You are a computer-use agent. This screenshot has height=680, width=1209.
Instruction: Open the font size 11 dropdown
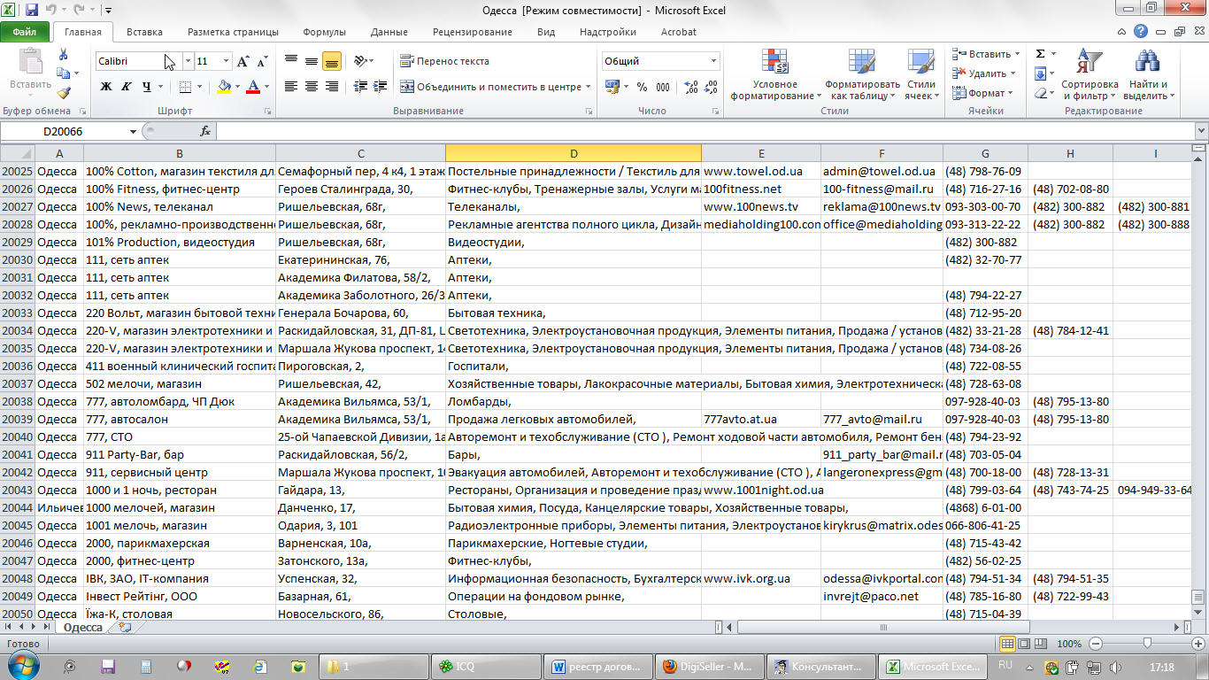pyautogui.click(x=227, y=61)
